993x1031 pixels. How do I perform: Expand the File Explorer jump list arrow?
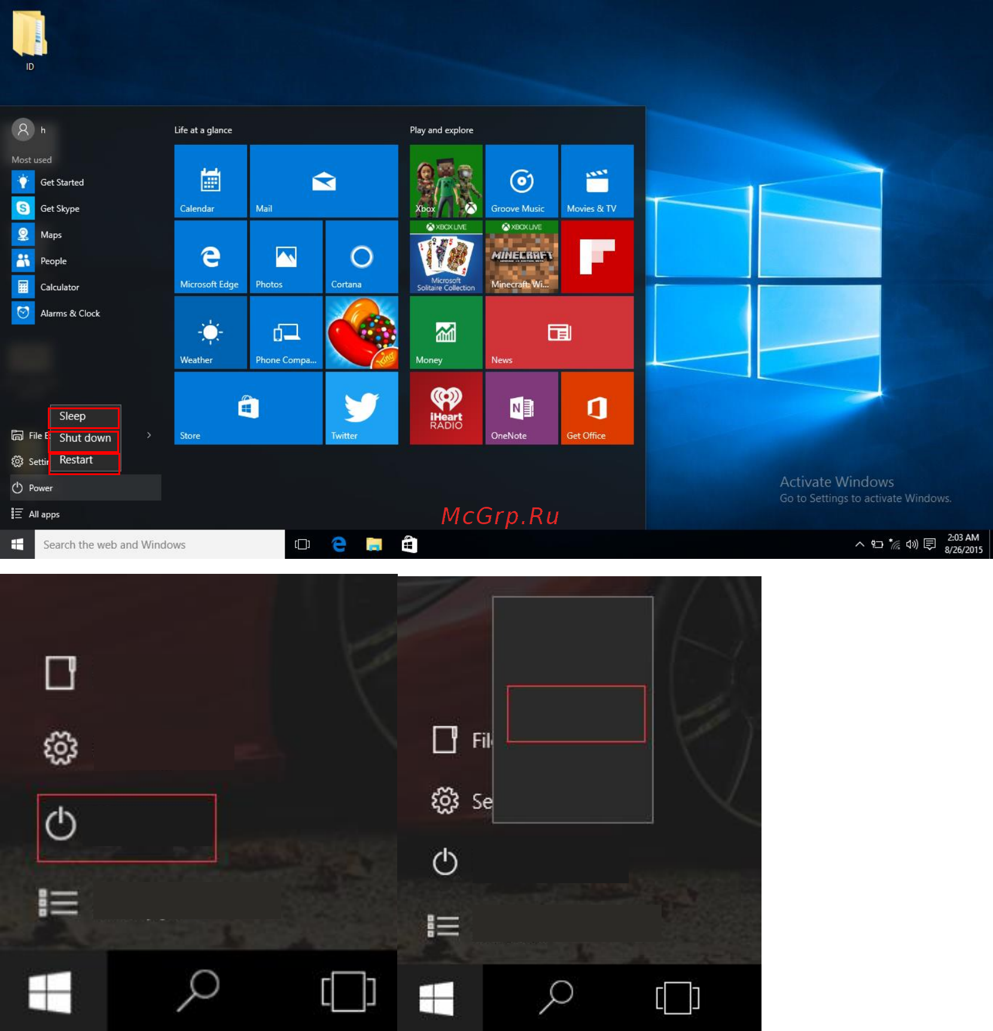pyautogui.click(x=149, y=435)
